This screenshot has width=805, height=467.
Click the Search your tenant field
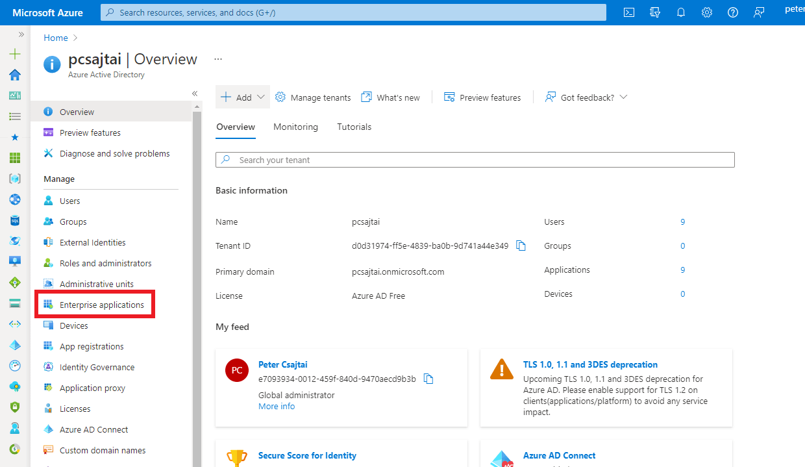475,160
